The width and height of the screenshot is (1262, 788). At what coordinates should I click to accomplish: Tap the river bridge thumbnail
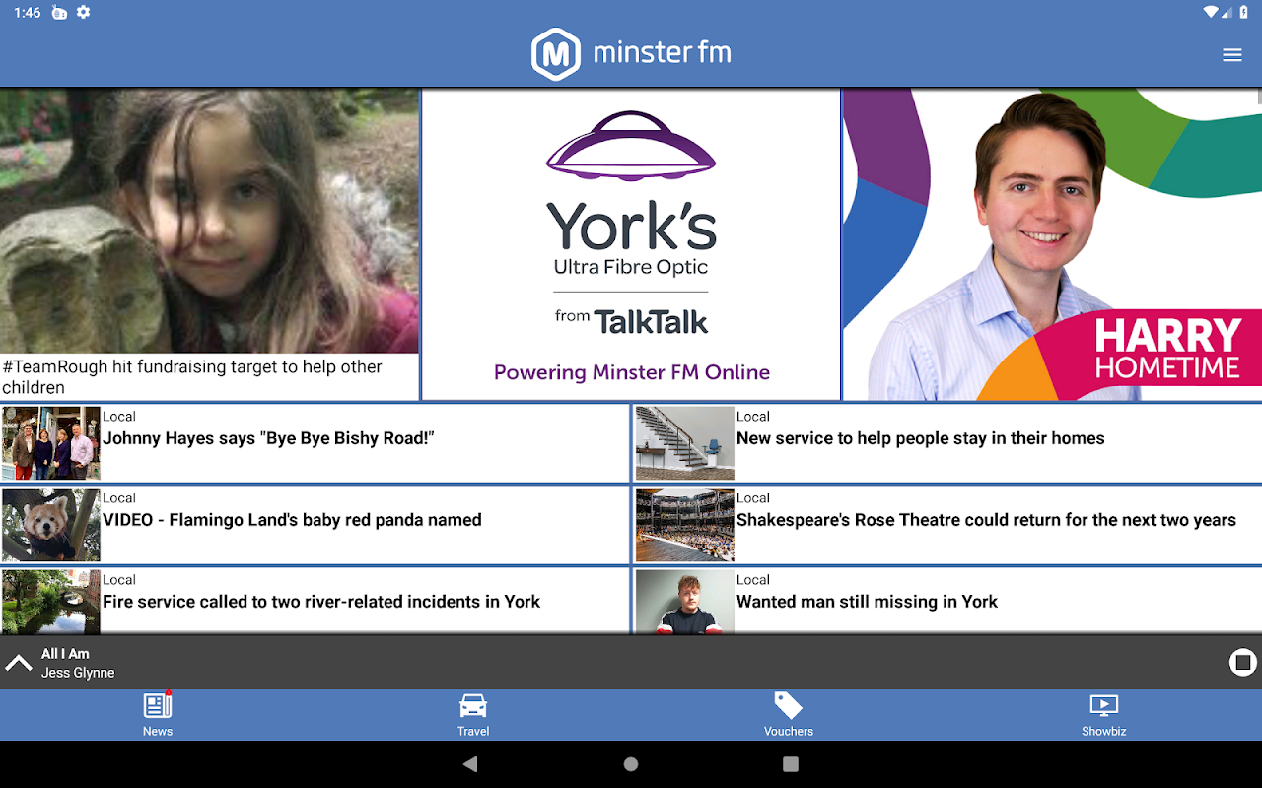click(x=51, y=602)
